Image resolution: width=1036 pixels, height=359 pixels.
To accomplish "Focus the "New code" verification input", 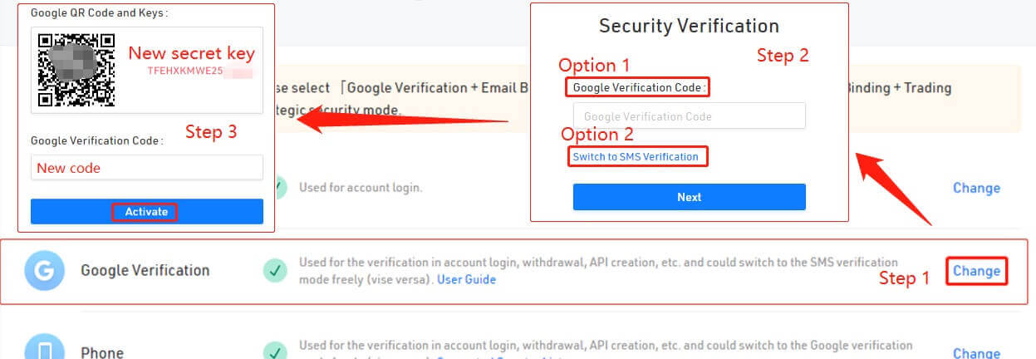I will coord(146,168).
